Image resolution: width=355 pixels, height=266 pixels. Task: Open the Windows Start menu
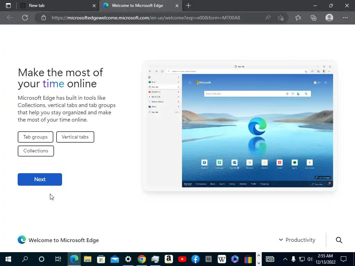point(8,259)
